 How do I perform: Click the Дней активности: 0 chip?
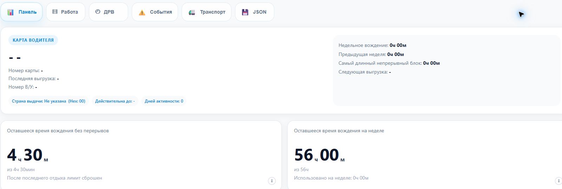coord(164,101)
